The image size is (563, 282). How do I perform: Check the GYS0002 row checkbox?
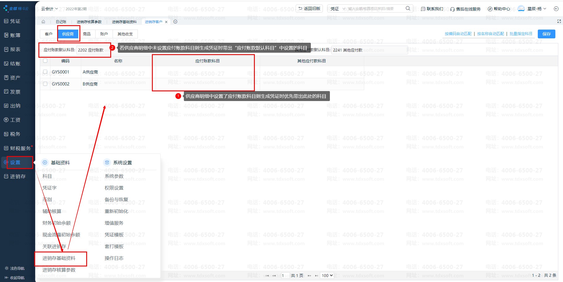tap(45, 84)
